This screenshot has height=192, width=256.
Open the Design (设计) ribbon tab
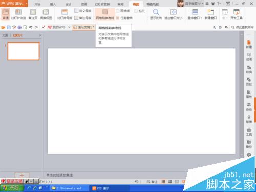pos(69,4)
